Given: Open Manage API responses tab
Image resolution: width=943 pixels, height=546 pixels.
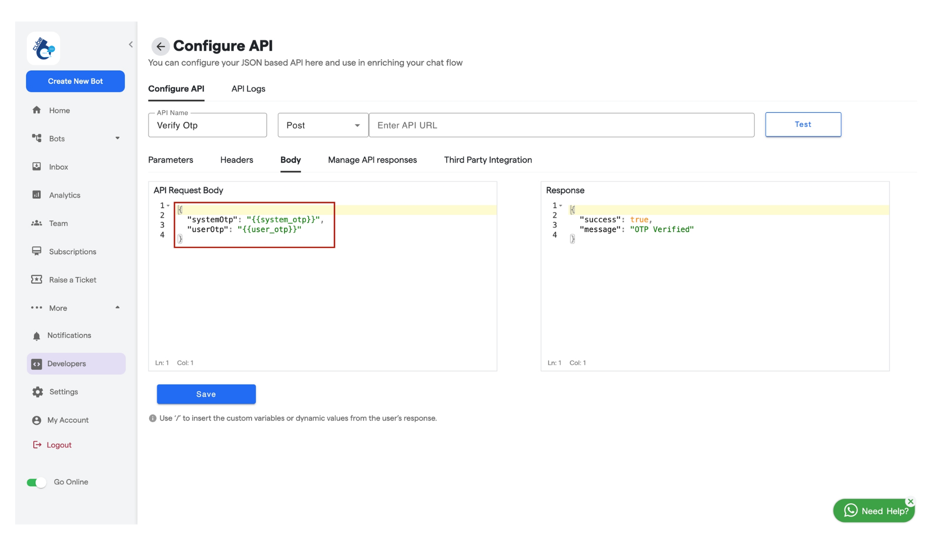Looking at the screenshot, I should point(372,160).
